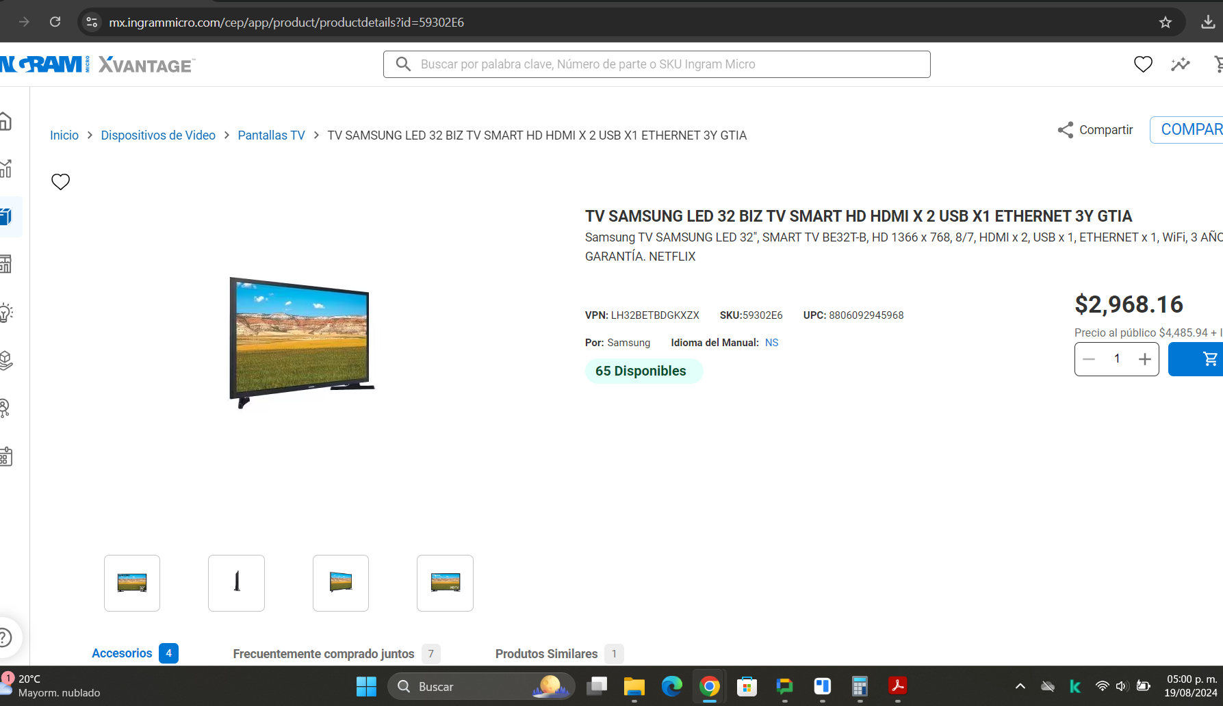The height and width of the screenshot is (706, 1223).
Task: Add to cart with blue cart button
Action: (x=1196, y=359)
